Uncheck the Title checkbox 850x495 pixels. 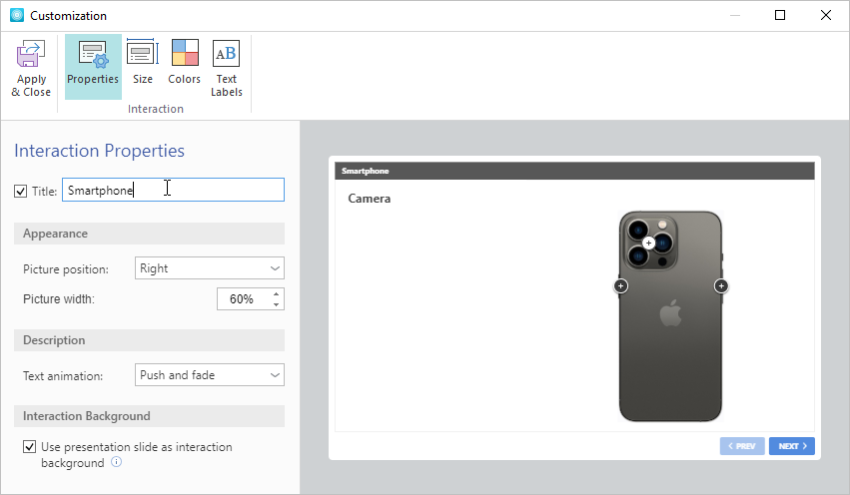pyautogui.click(x=21, y=191)
